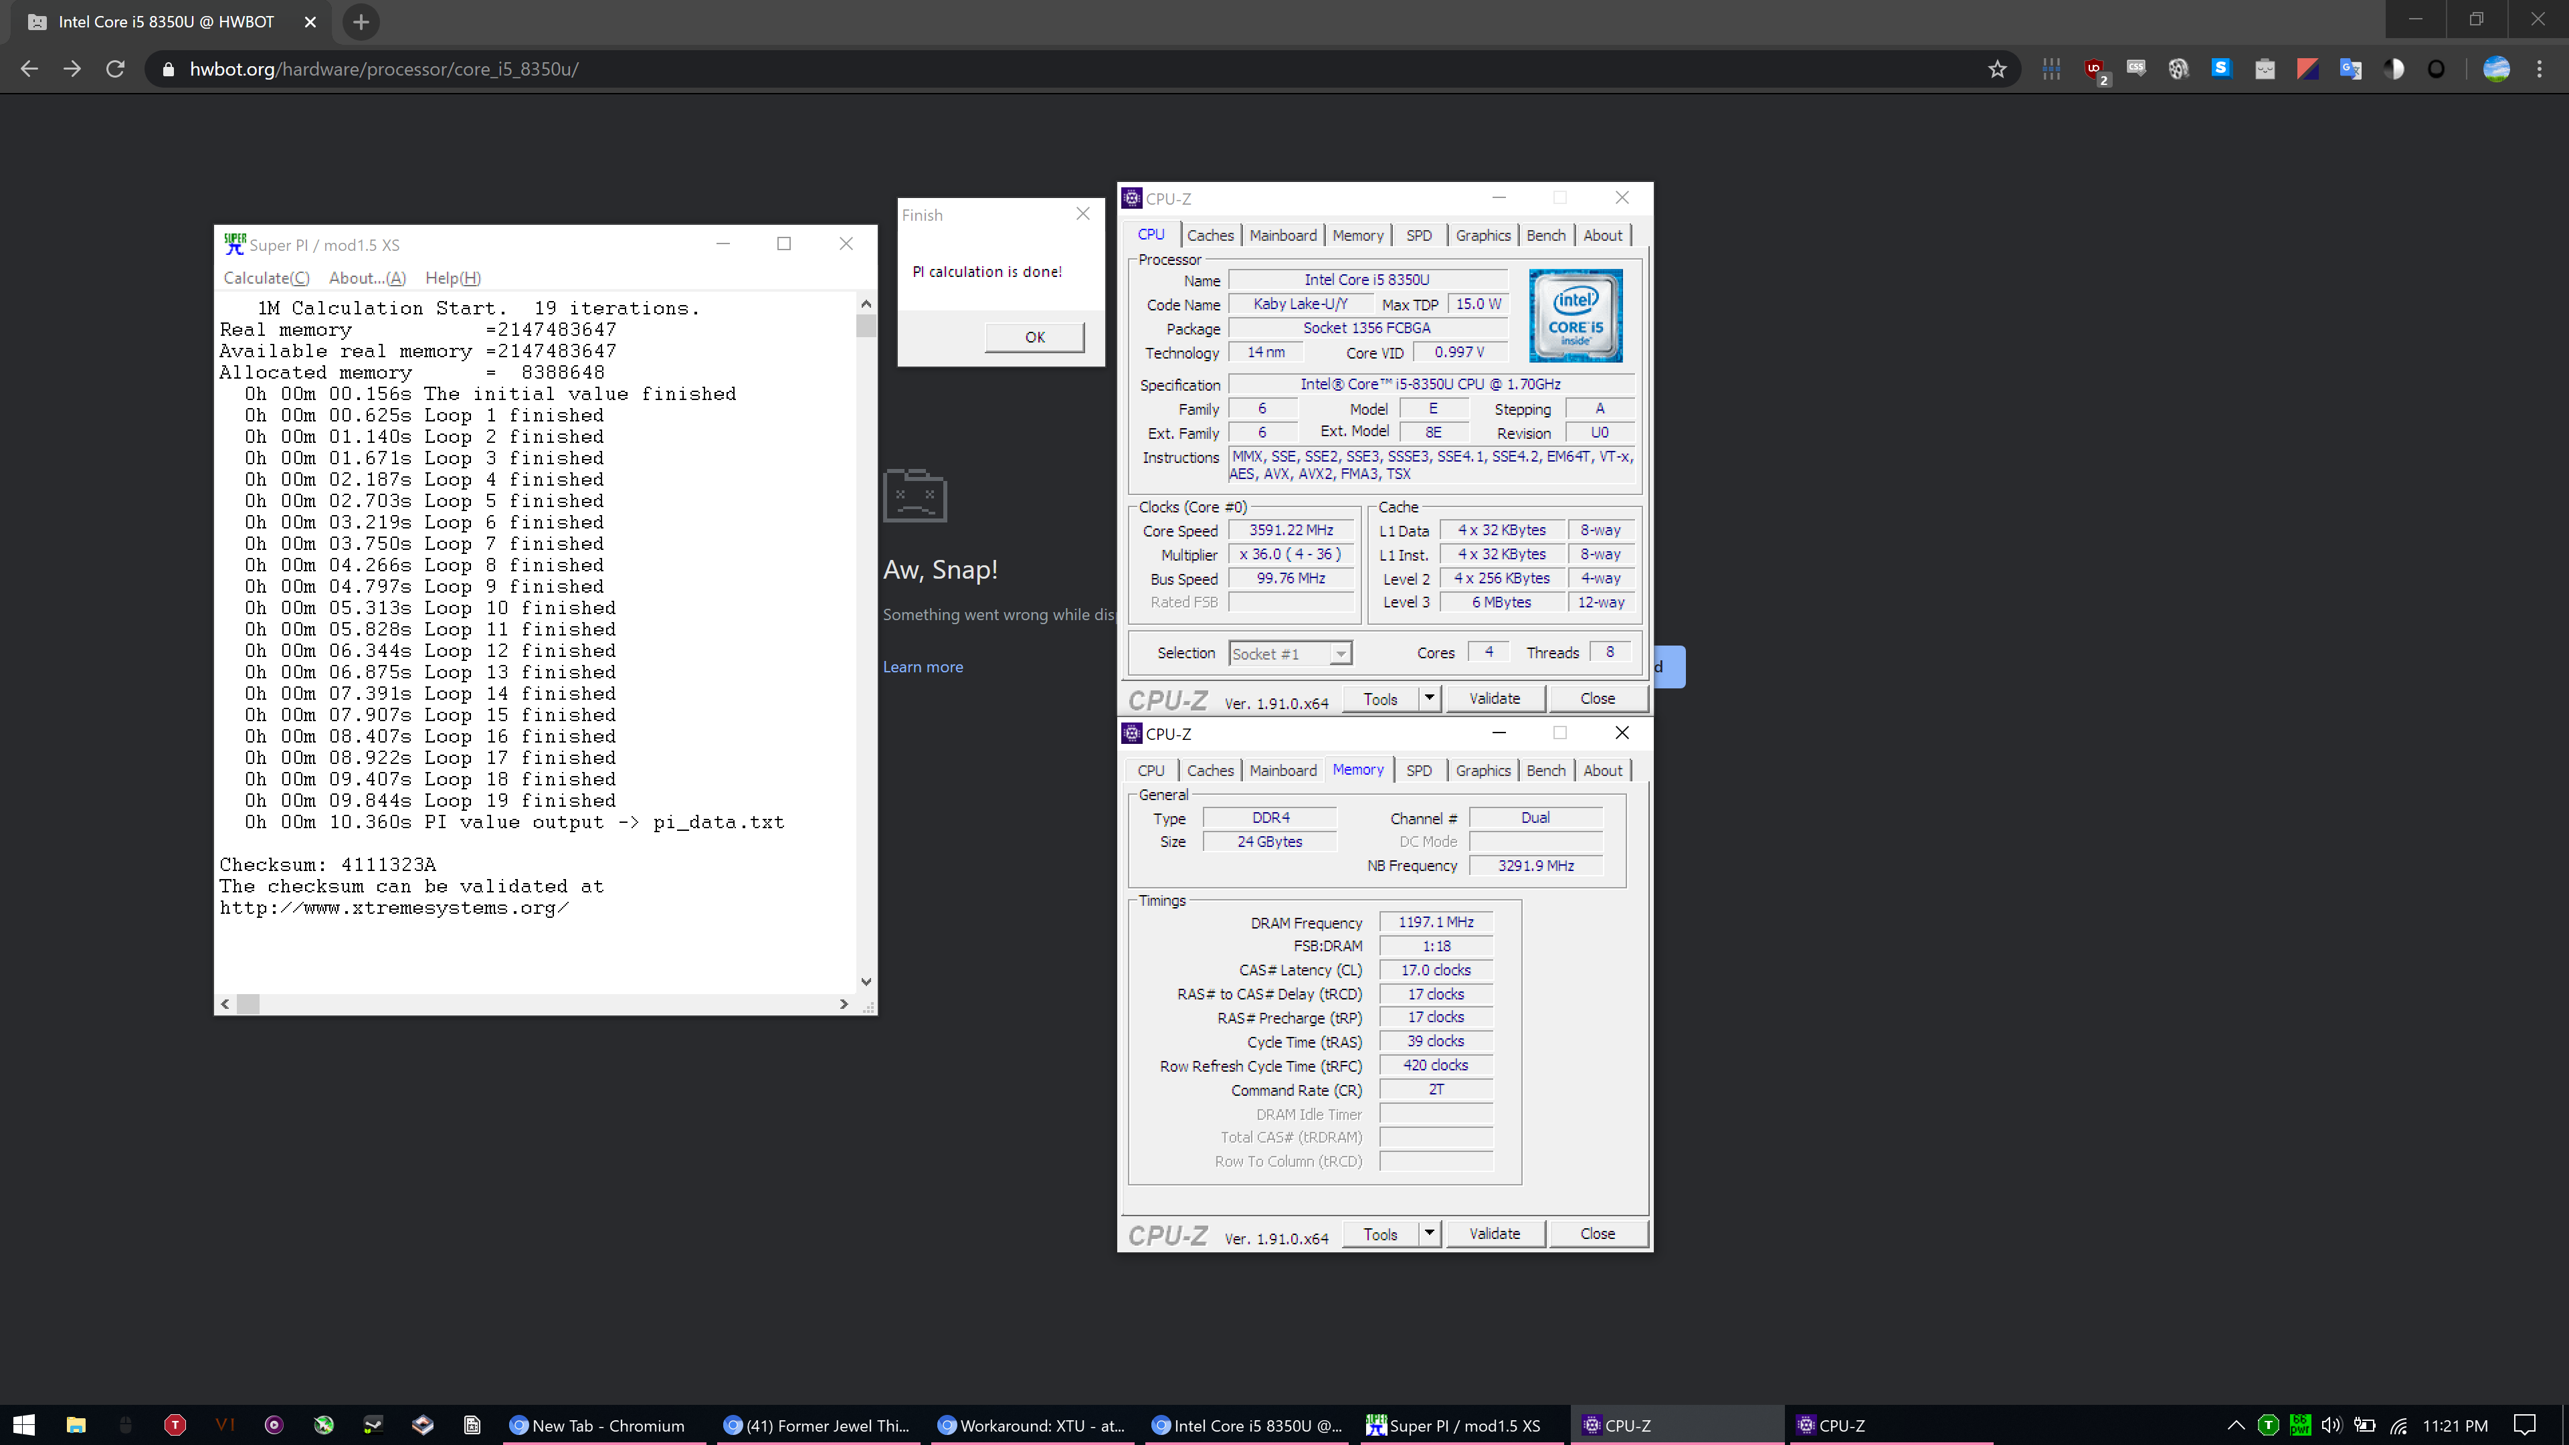Expand Tools dropdown arrow in top CPU-Z

pos(1429,698)
